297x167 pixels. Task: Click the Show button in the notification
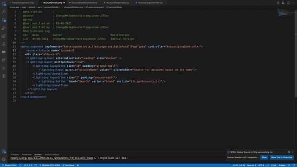pos(264,157)
